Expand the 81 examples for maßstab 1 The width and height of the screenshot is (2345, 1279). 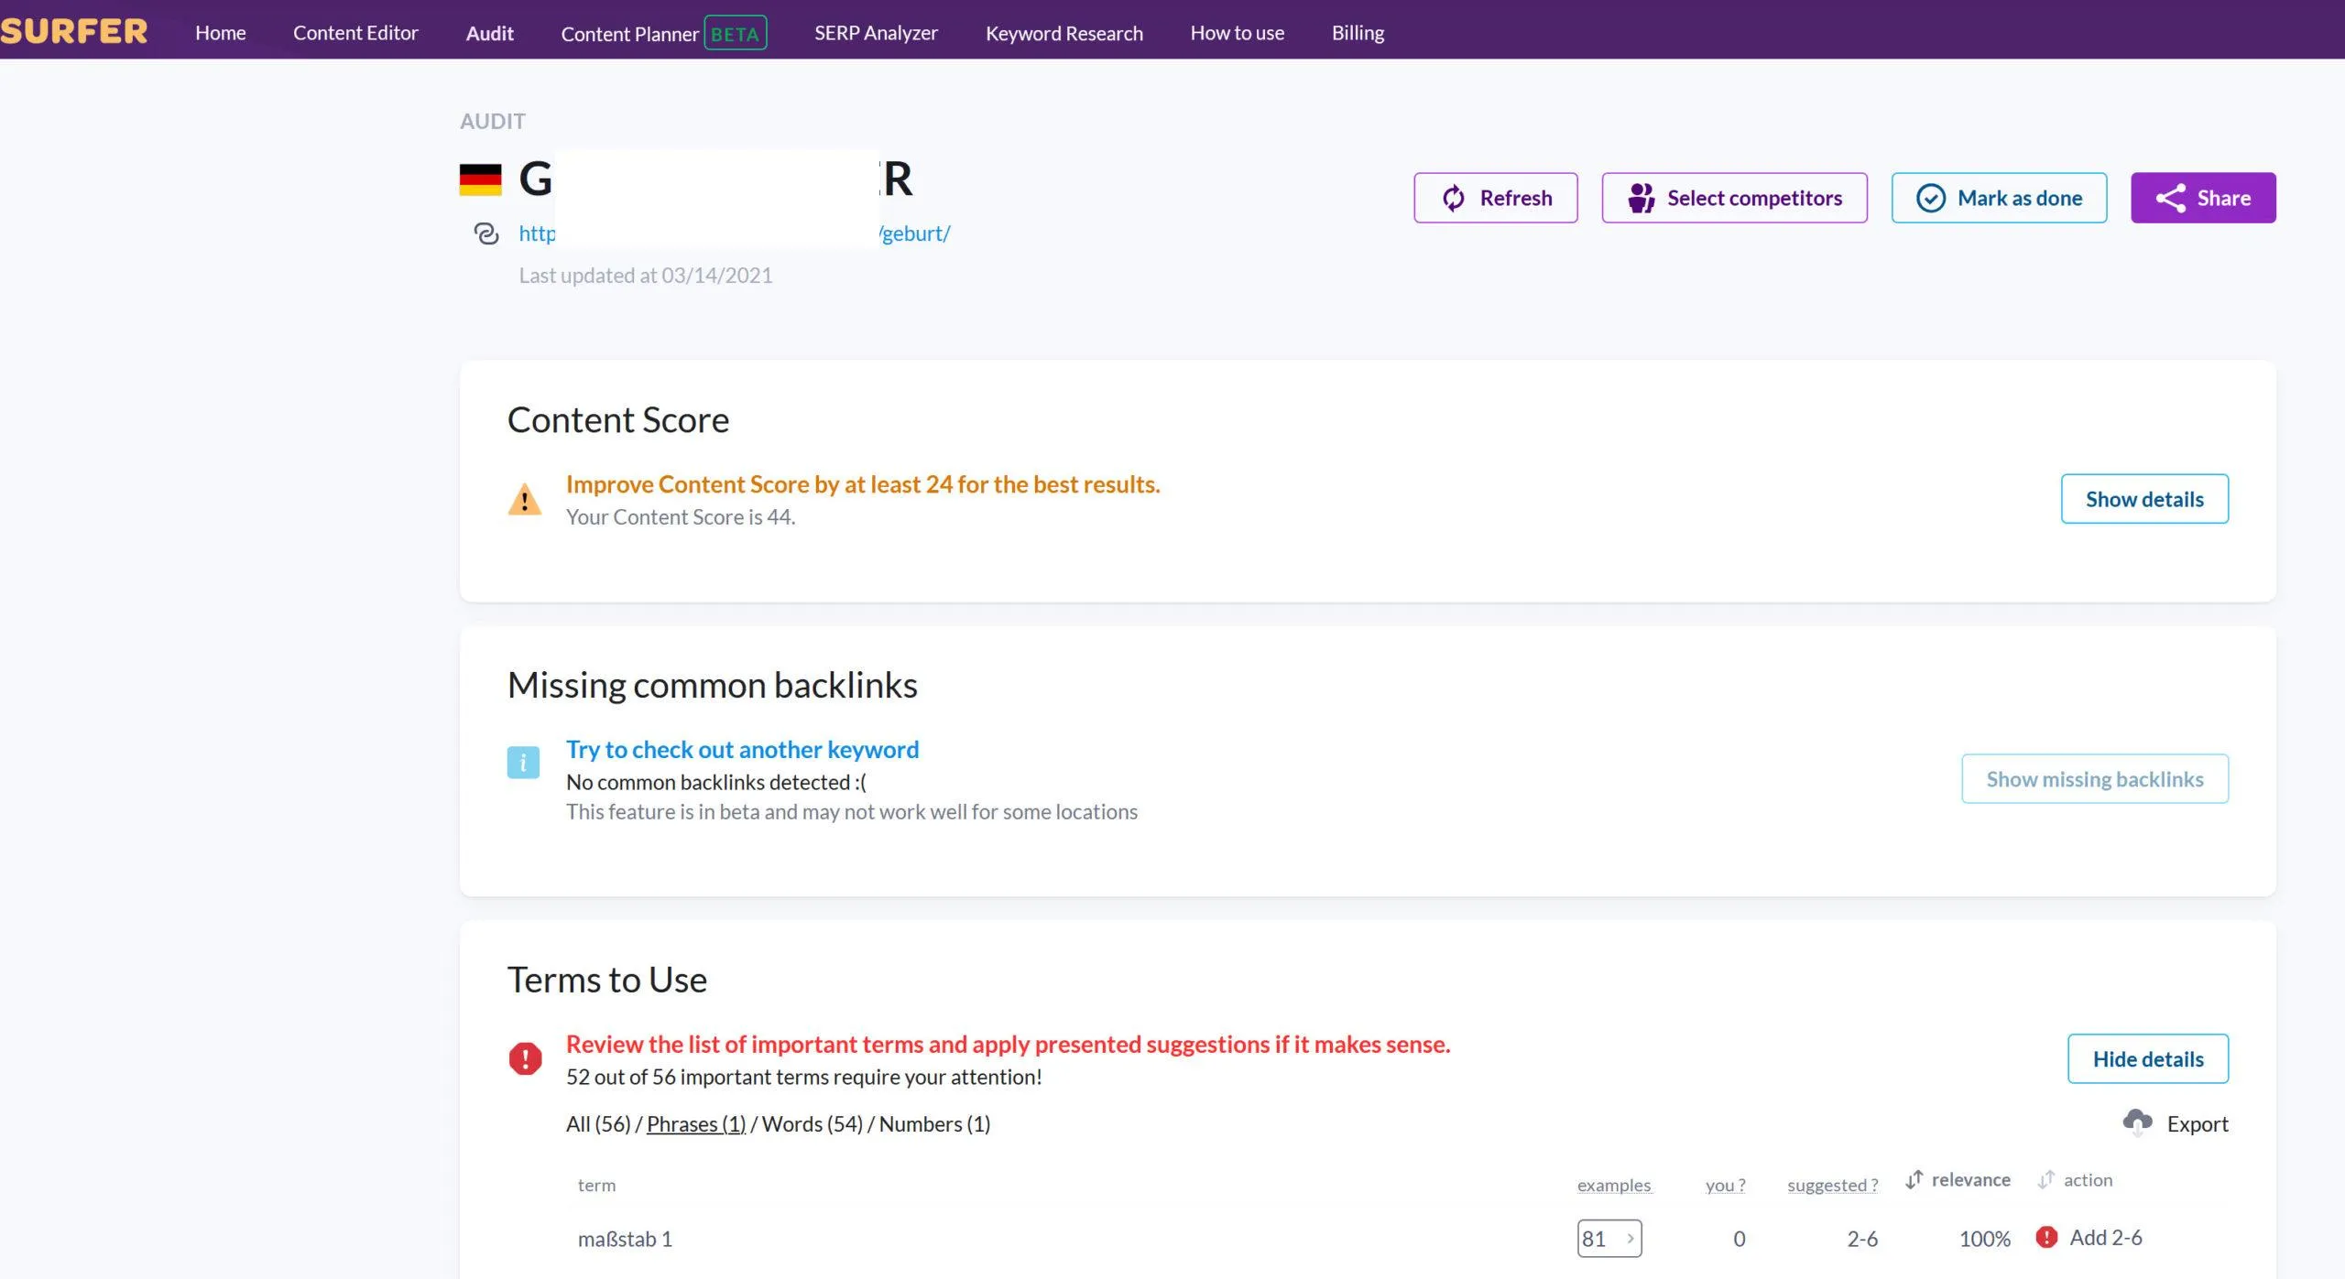(1609, 1238)
